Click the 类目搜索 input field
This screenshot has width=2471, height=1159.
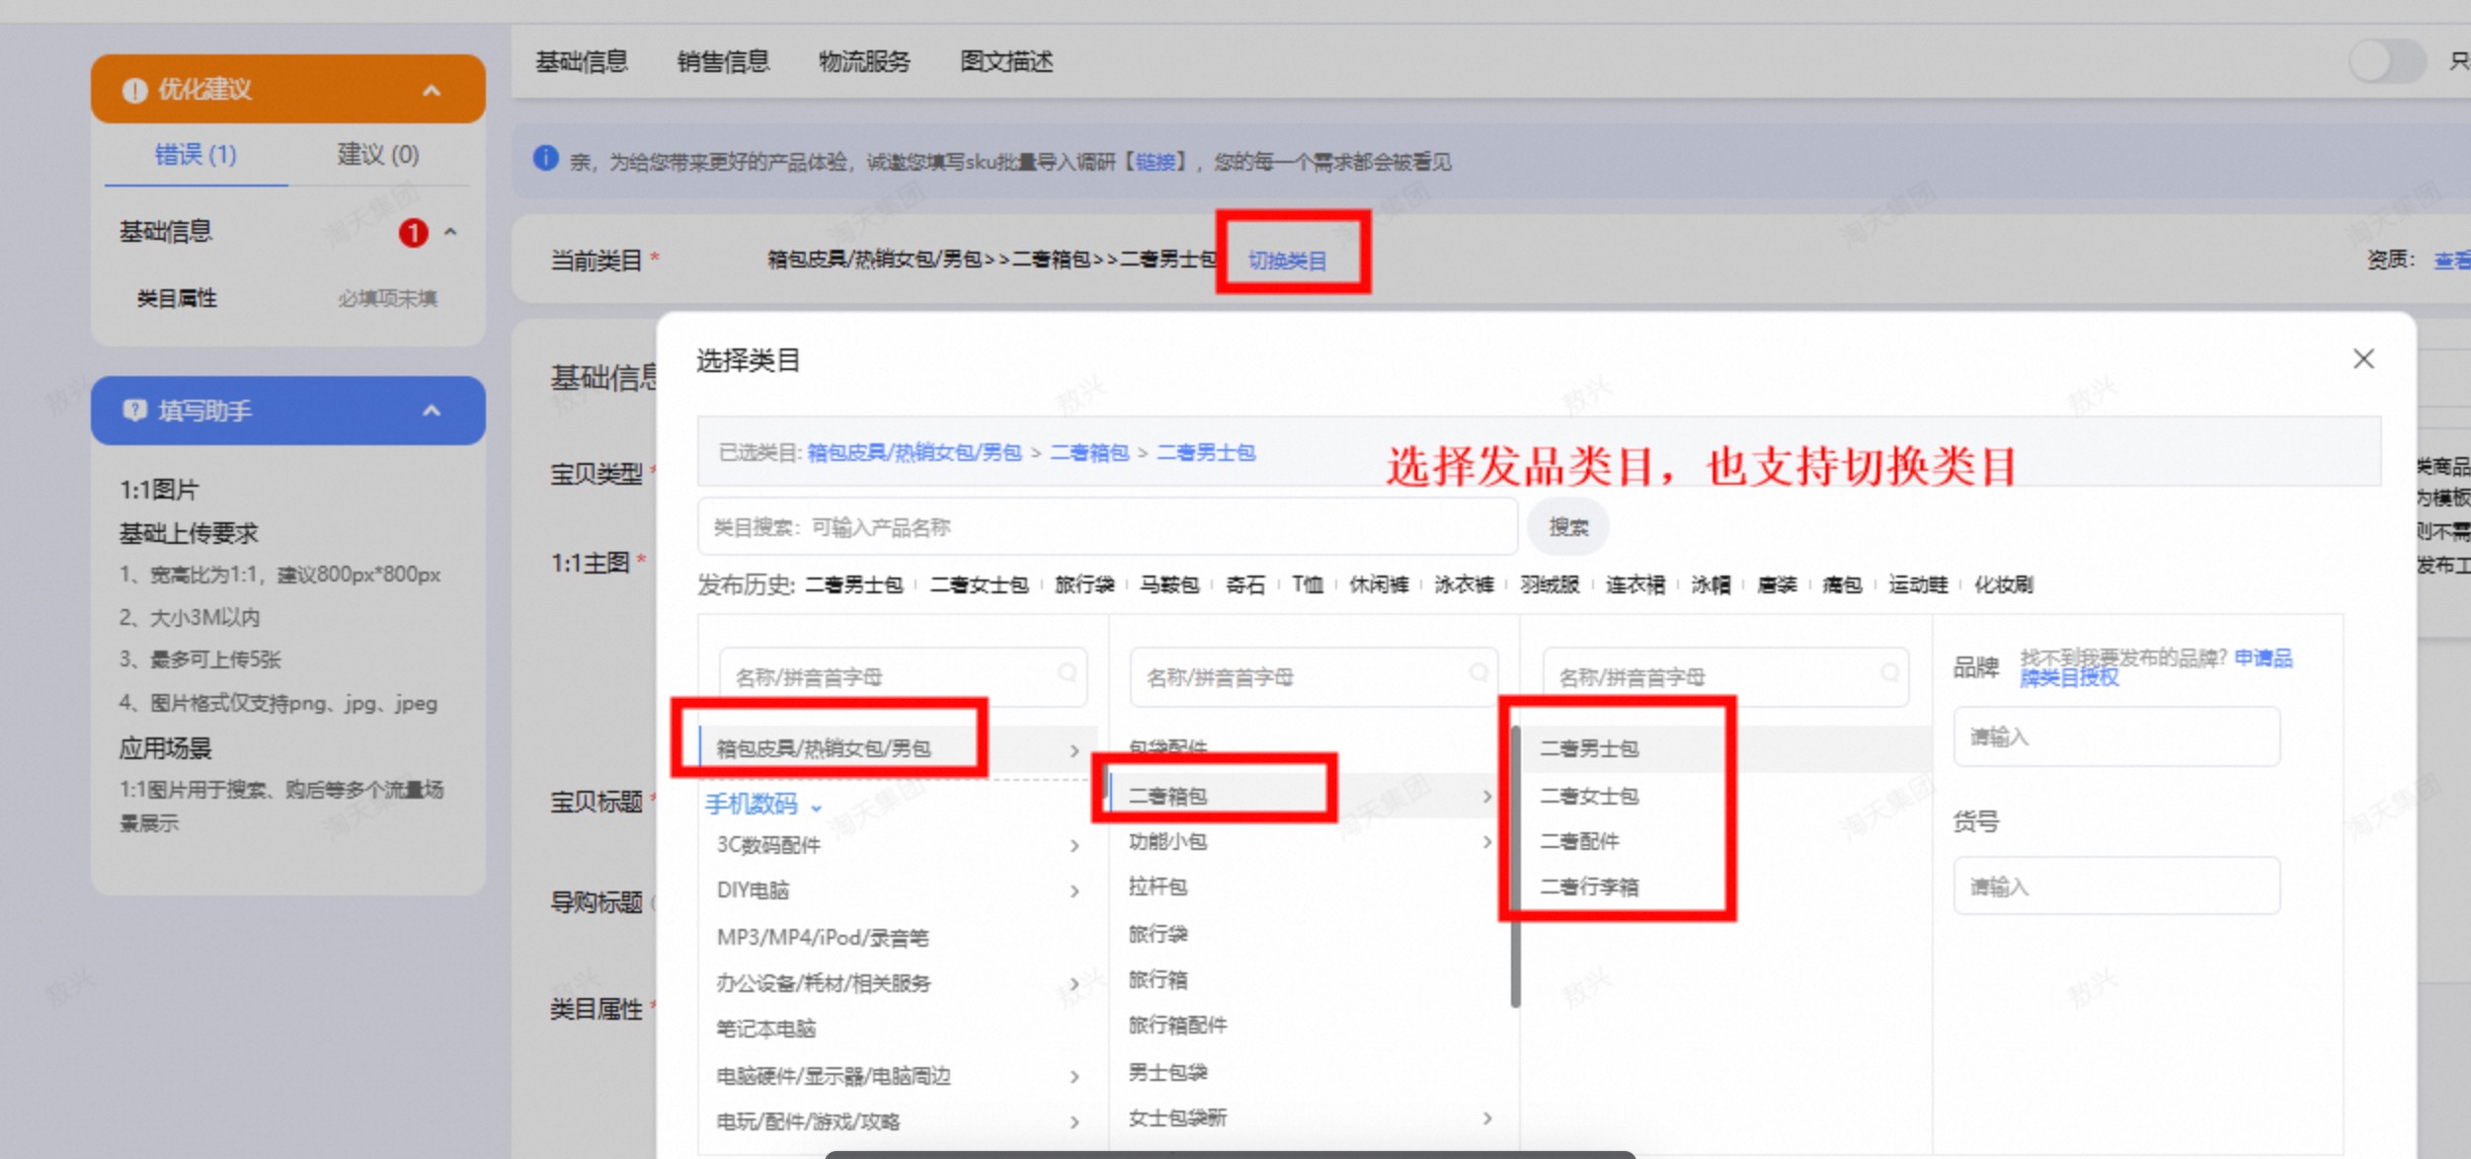(x=1107, y=527)
